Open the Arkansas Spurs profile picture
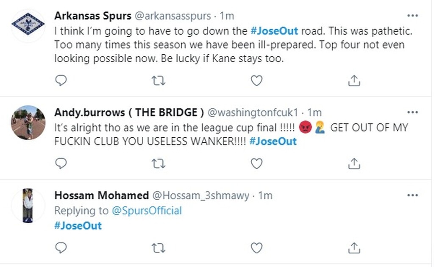The height and width of the screenshot is (267, 434). click(x=28, y=26)
